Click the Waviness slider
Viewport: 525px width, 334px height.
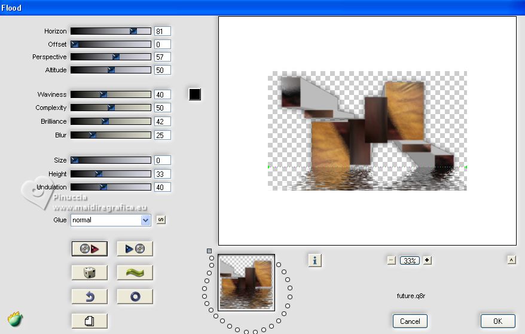[111, 94]
